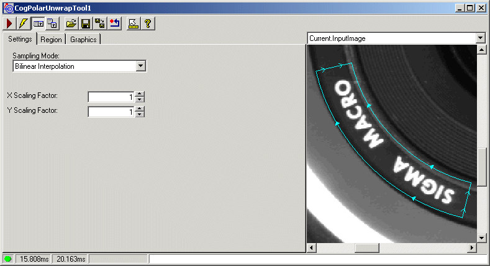Run the tool with the red arrow
The width and height of the screenshot is (490, 266).
click(x=9, y=24)
